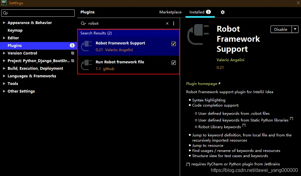Image resolution: width=301 pixels, height=176 pixels.
Task: Select Languages & Frameworks settings item
Action: tap(32, 76)
